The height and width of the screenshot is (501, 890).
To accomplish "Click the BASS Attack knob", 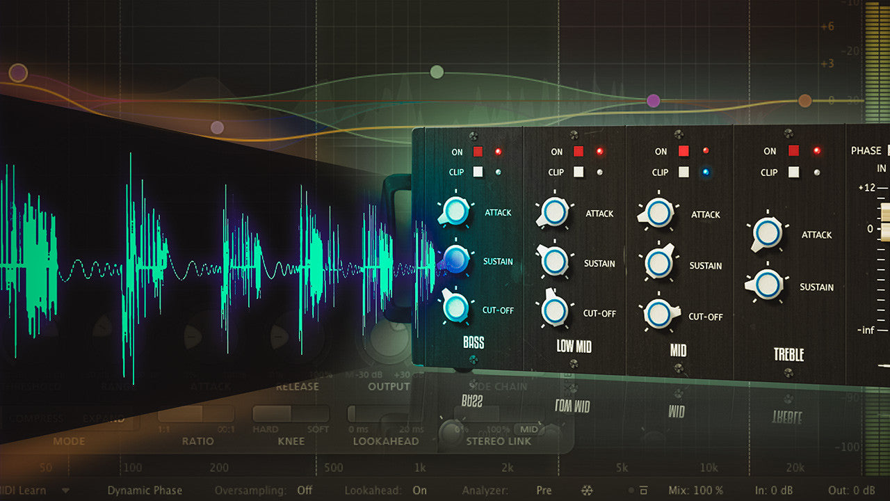I will point(455,211).
